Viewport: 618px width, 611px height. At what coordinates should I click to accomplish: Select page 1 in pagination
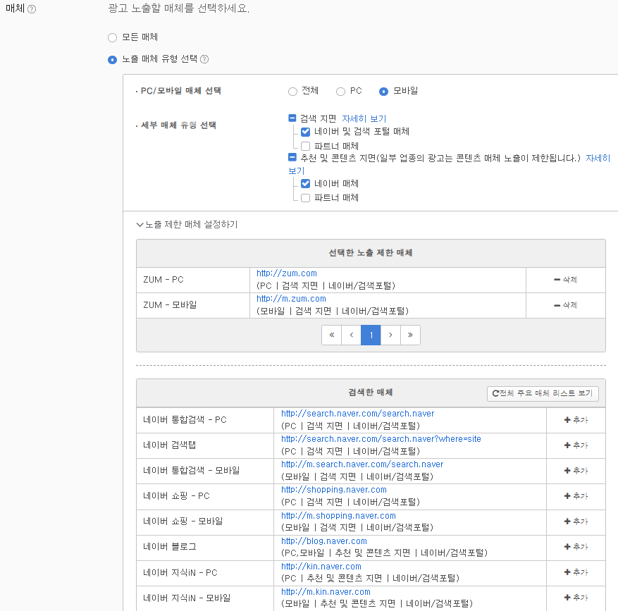click(371, 335)
